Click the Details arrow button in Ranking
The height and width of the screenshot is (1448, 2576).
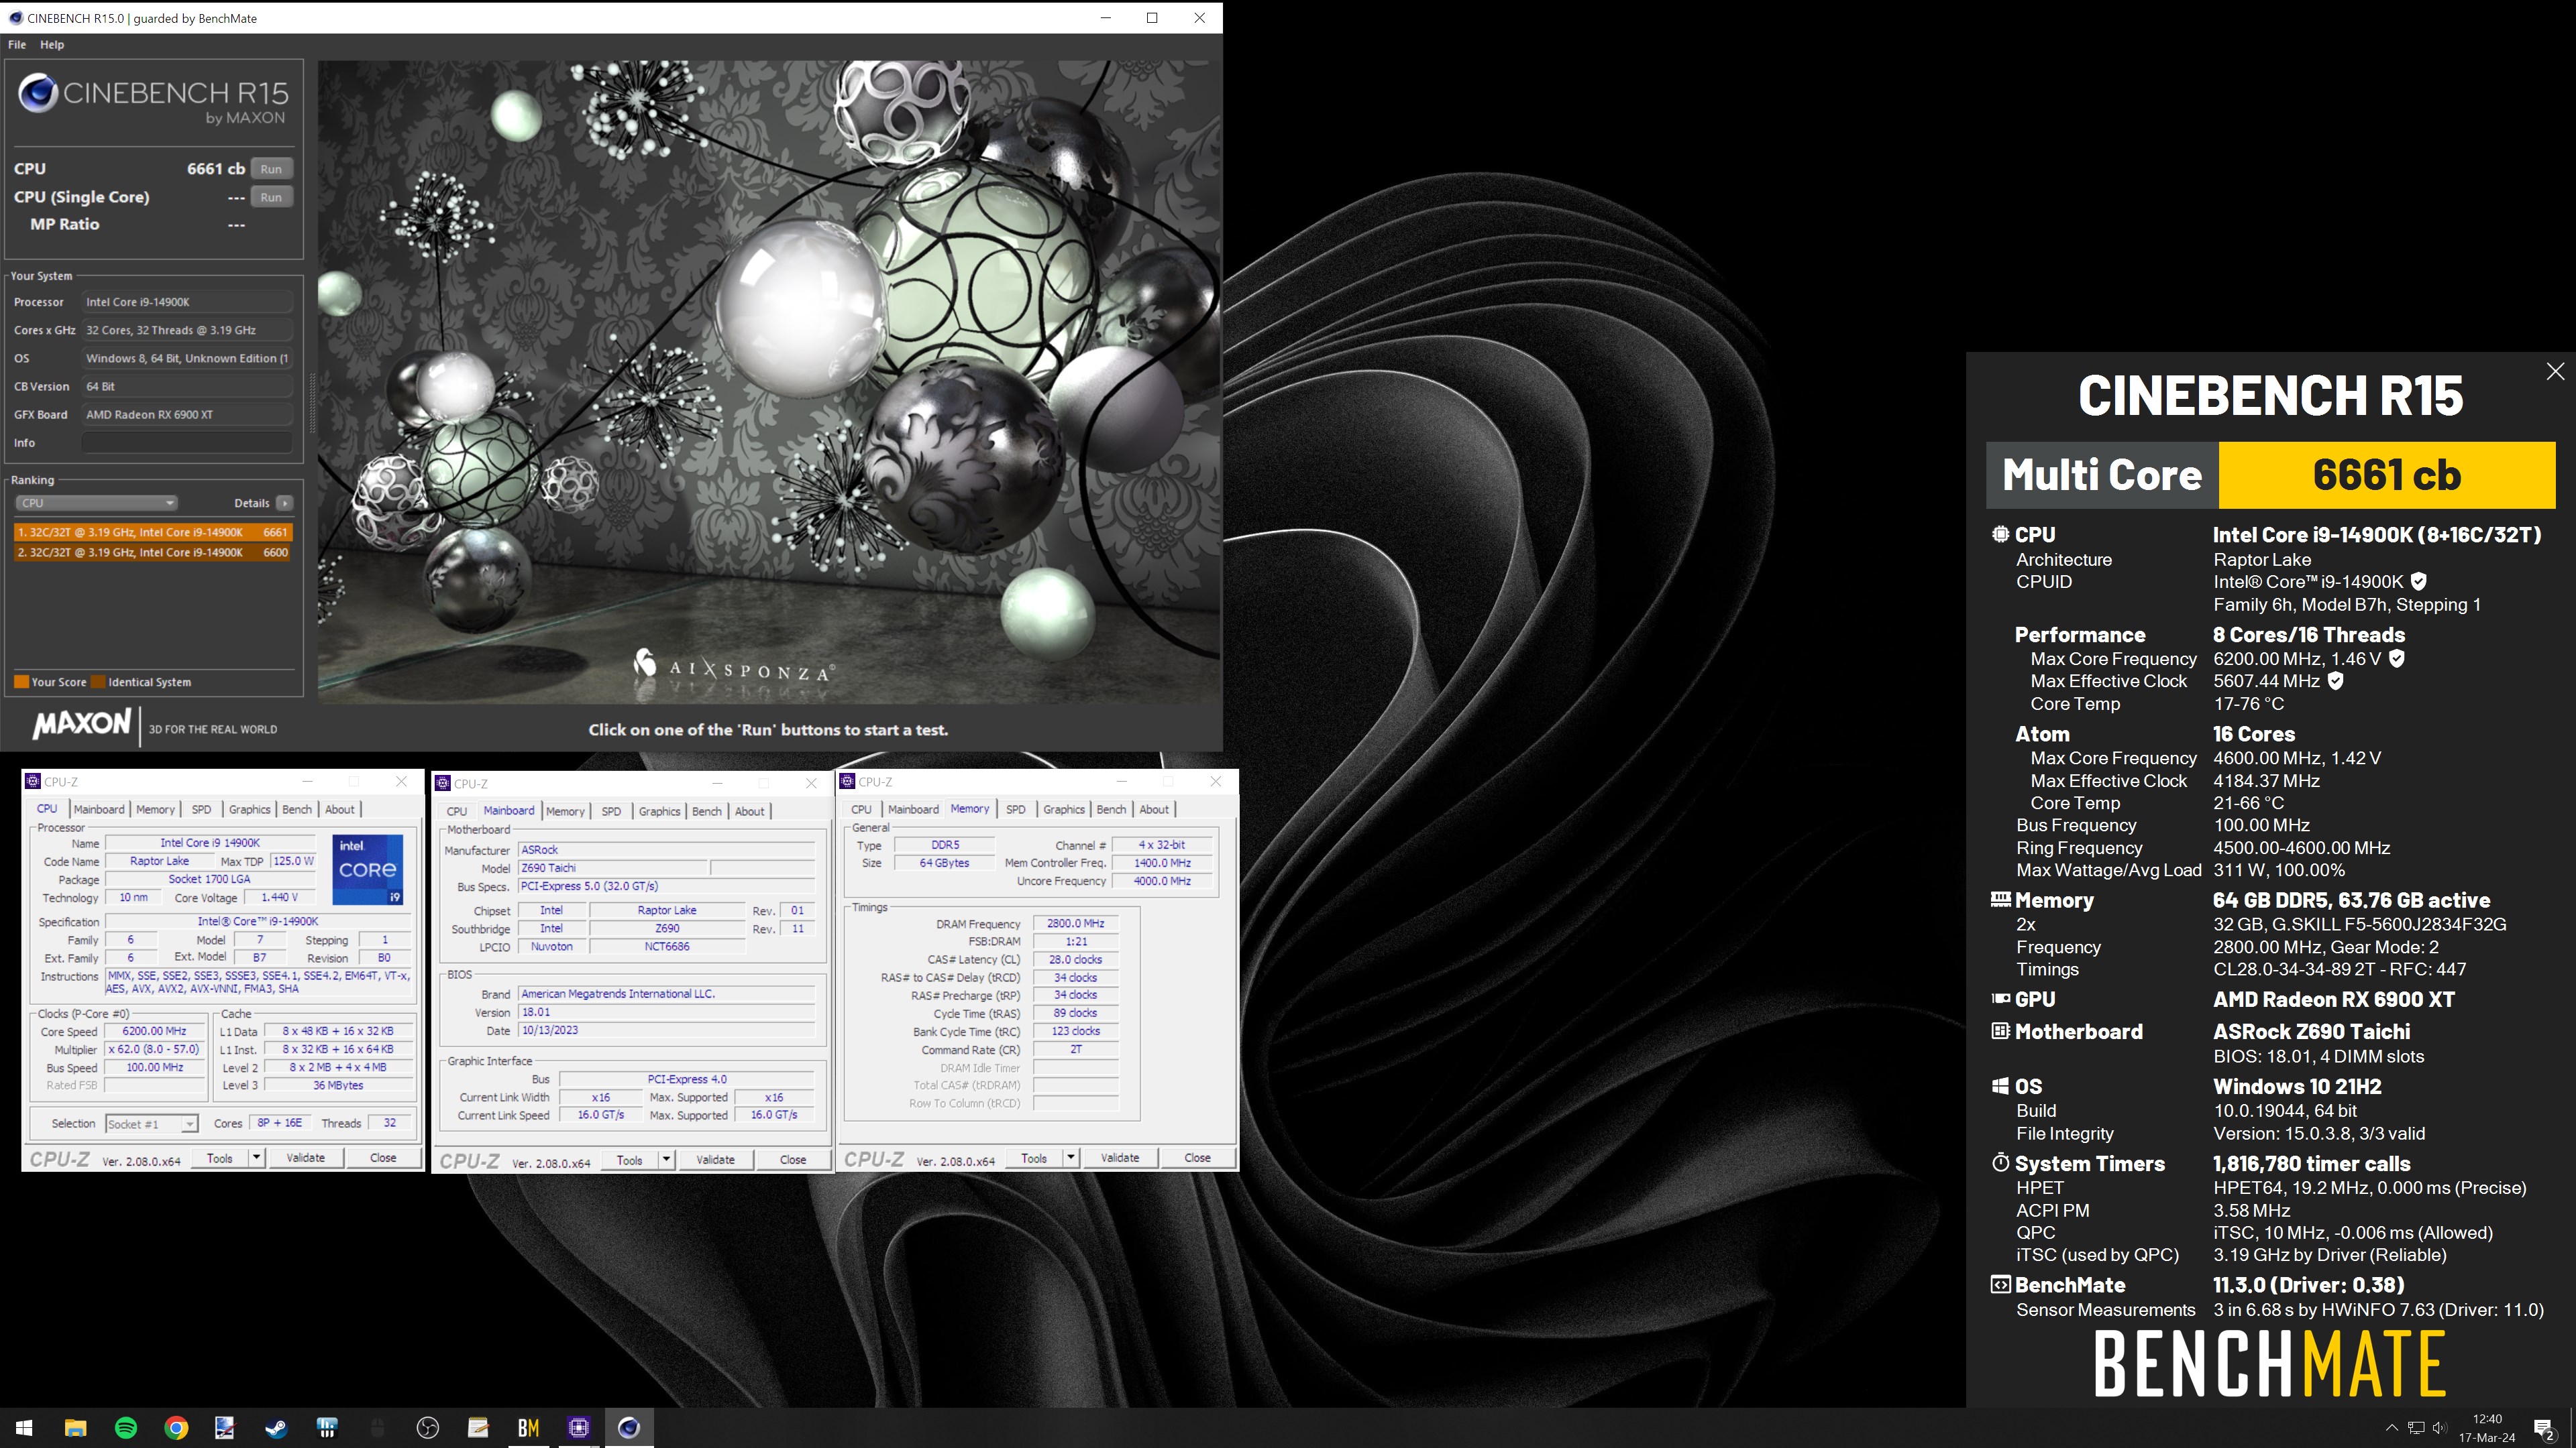(285, 503)
